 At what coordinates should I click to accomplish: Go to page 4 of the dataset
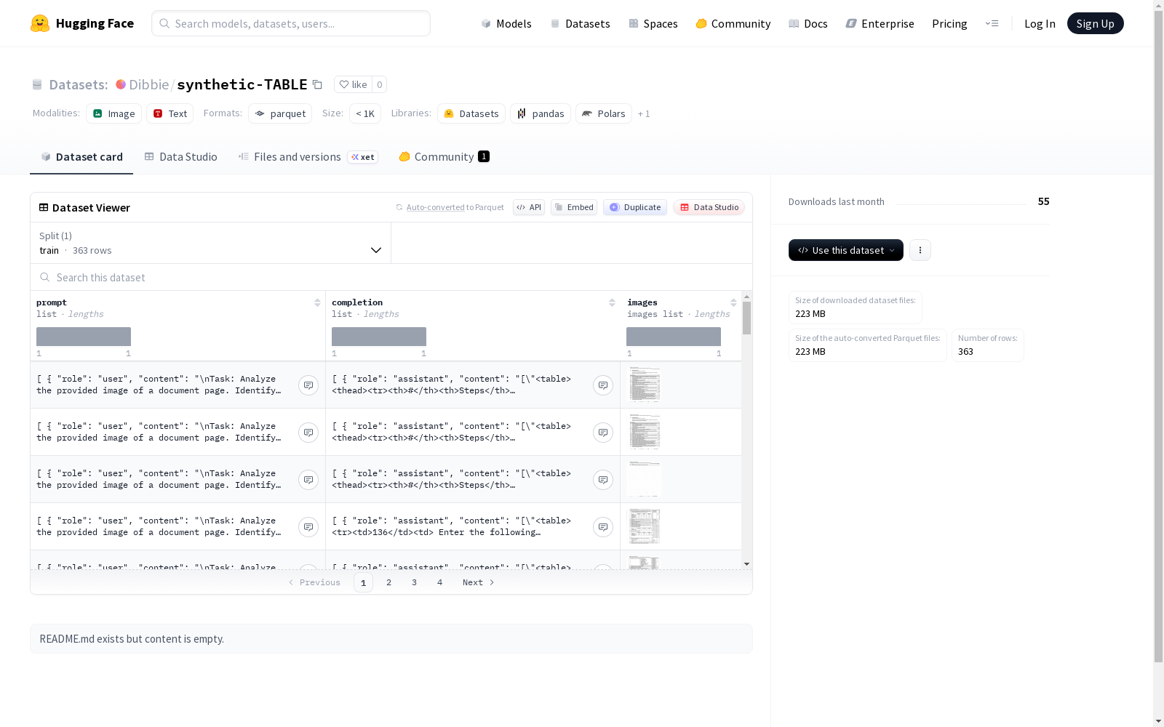tap(440, 582)
